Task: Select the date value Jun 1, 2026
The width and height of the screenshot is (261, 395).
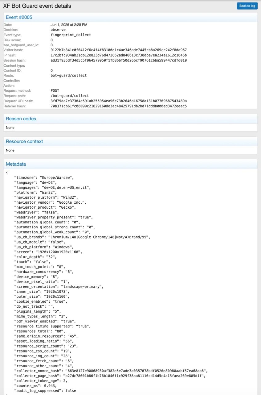Action: pos(69,25)
